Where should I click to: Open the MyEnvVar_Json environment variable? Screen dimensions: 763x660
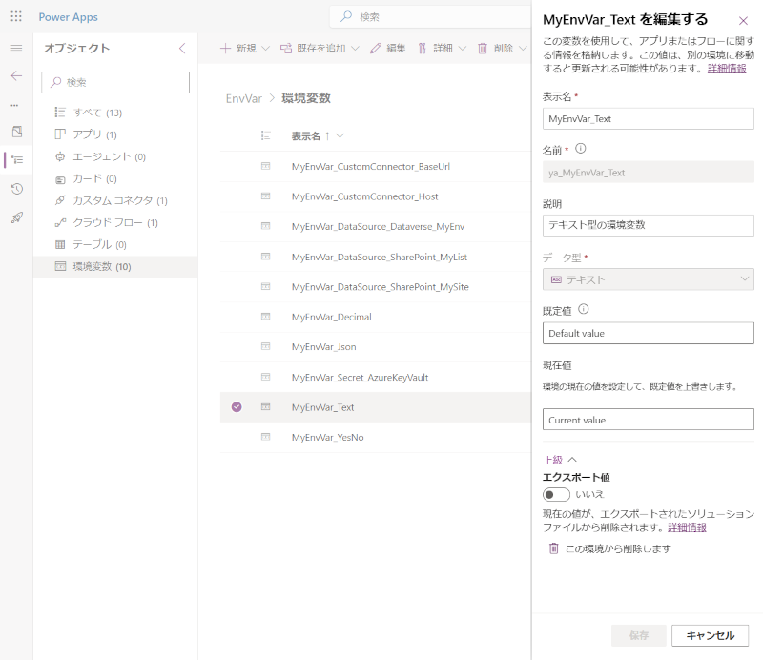point(323,347)
